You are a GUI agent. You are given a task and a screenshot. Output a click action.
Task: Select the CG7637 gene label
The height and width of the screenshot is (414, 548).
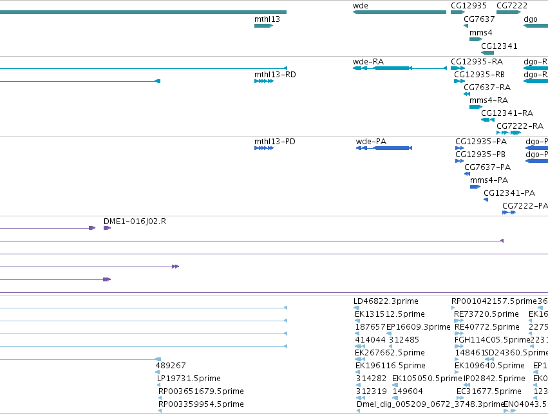coord(479,19)
